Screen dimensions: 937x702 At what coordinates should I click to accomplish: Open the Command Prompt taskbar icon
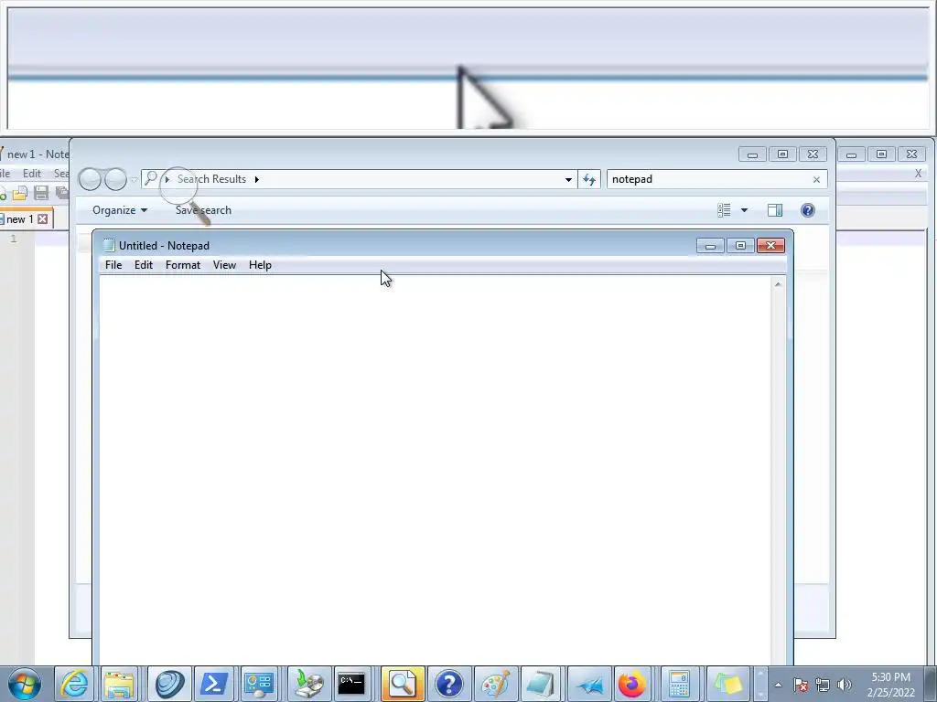[x=351, y=684]
